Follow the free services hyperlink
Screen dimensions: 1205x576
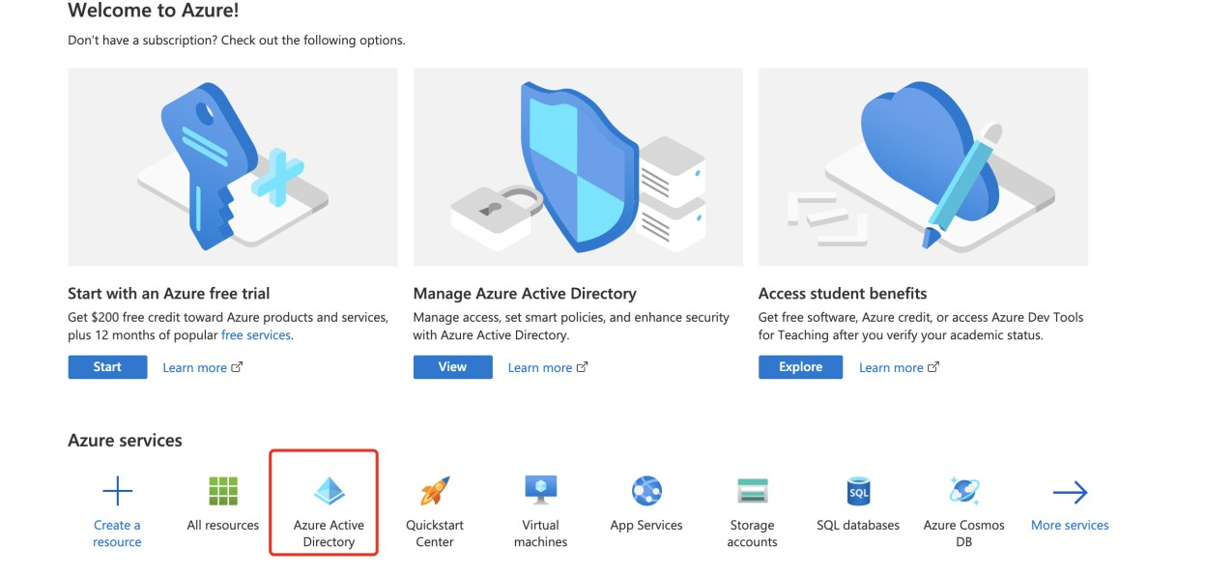point(255,335)
